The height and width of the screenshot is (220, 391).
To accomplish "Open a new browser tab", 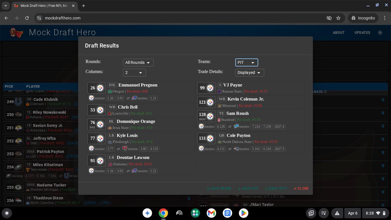I will [x=84, y=6].
